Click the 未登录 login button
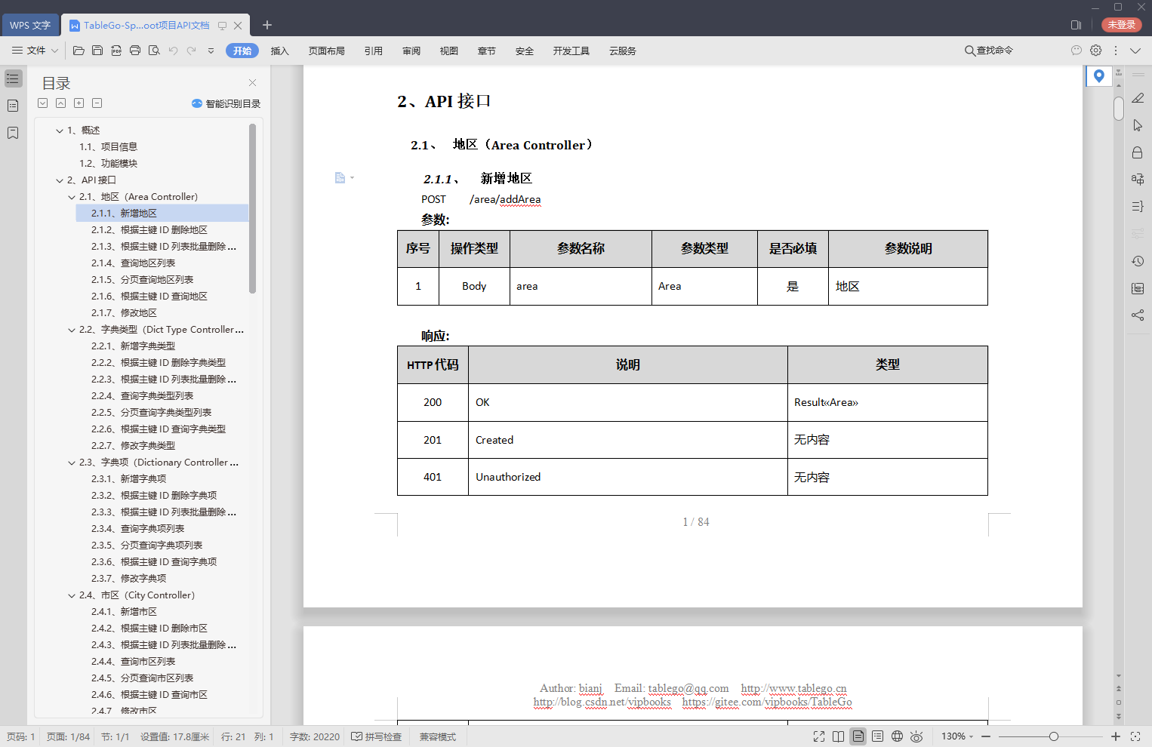1152x747 pixels. click(1122, 25)
